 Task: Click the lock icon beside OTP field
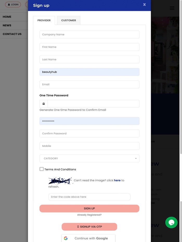click(44, 104)
